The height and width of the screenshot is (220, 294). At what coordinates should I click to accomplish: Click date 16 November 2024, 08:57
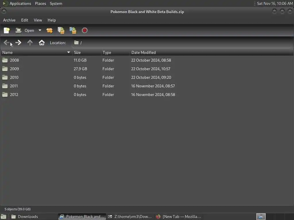point(153,86)
